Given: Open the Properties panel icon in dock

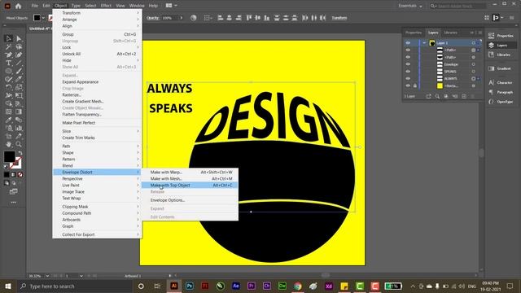Looking at the screenshot, I should tap(492, 36).
